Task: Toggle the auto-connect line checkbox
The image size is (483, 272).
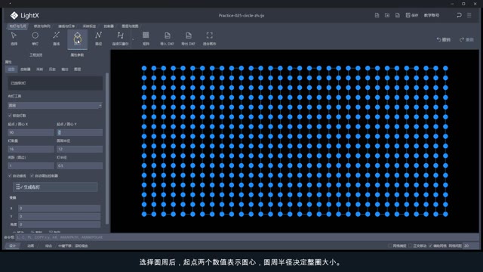Action: coord(10,175)
